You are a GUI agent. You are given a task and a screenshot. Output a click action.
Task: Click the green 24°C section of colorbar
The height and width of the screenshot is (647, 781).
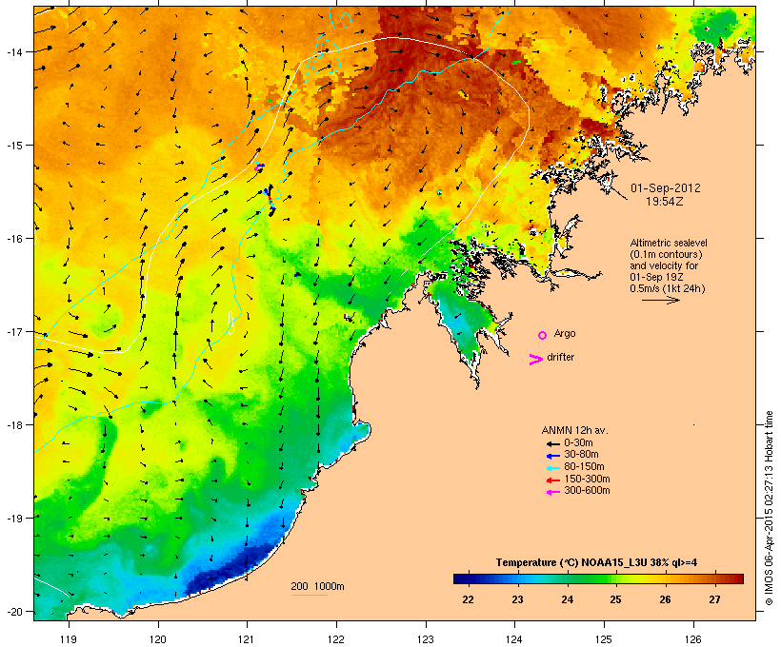(x=568, y=578)
